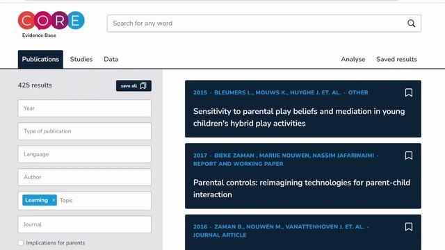Open the Year filter dropdown
445x250 pixels.
coord(85,108)
